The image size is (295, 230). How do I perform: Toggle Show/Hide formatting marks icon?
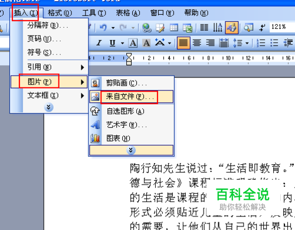pos(262,28)
